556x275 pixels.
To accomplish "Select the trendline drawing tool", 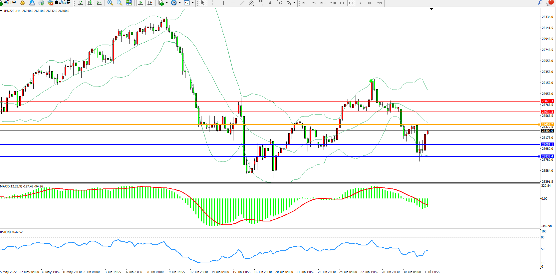I will (242, 3).
